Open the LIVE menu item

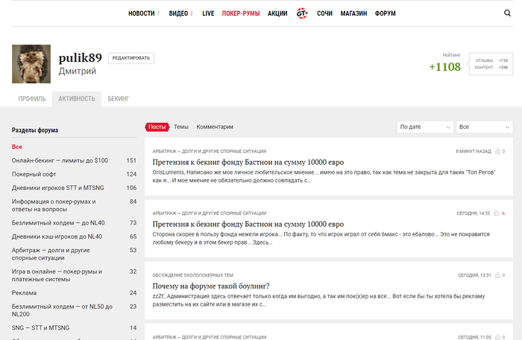(208, 13)
